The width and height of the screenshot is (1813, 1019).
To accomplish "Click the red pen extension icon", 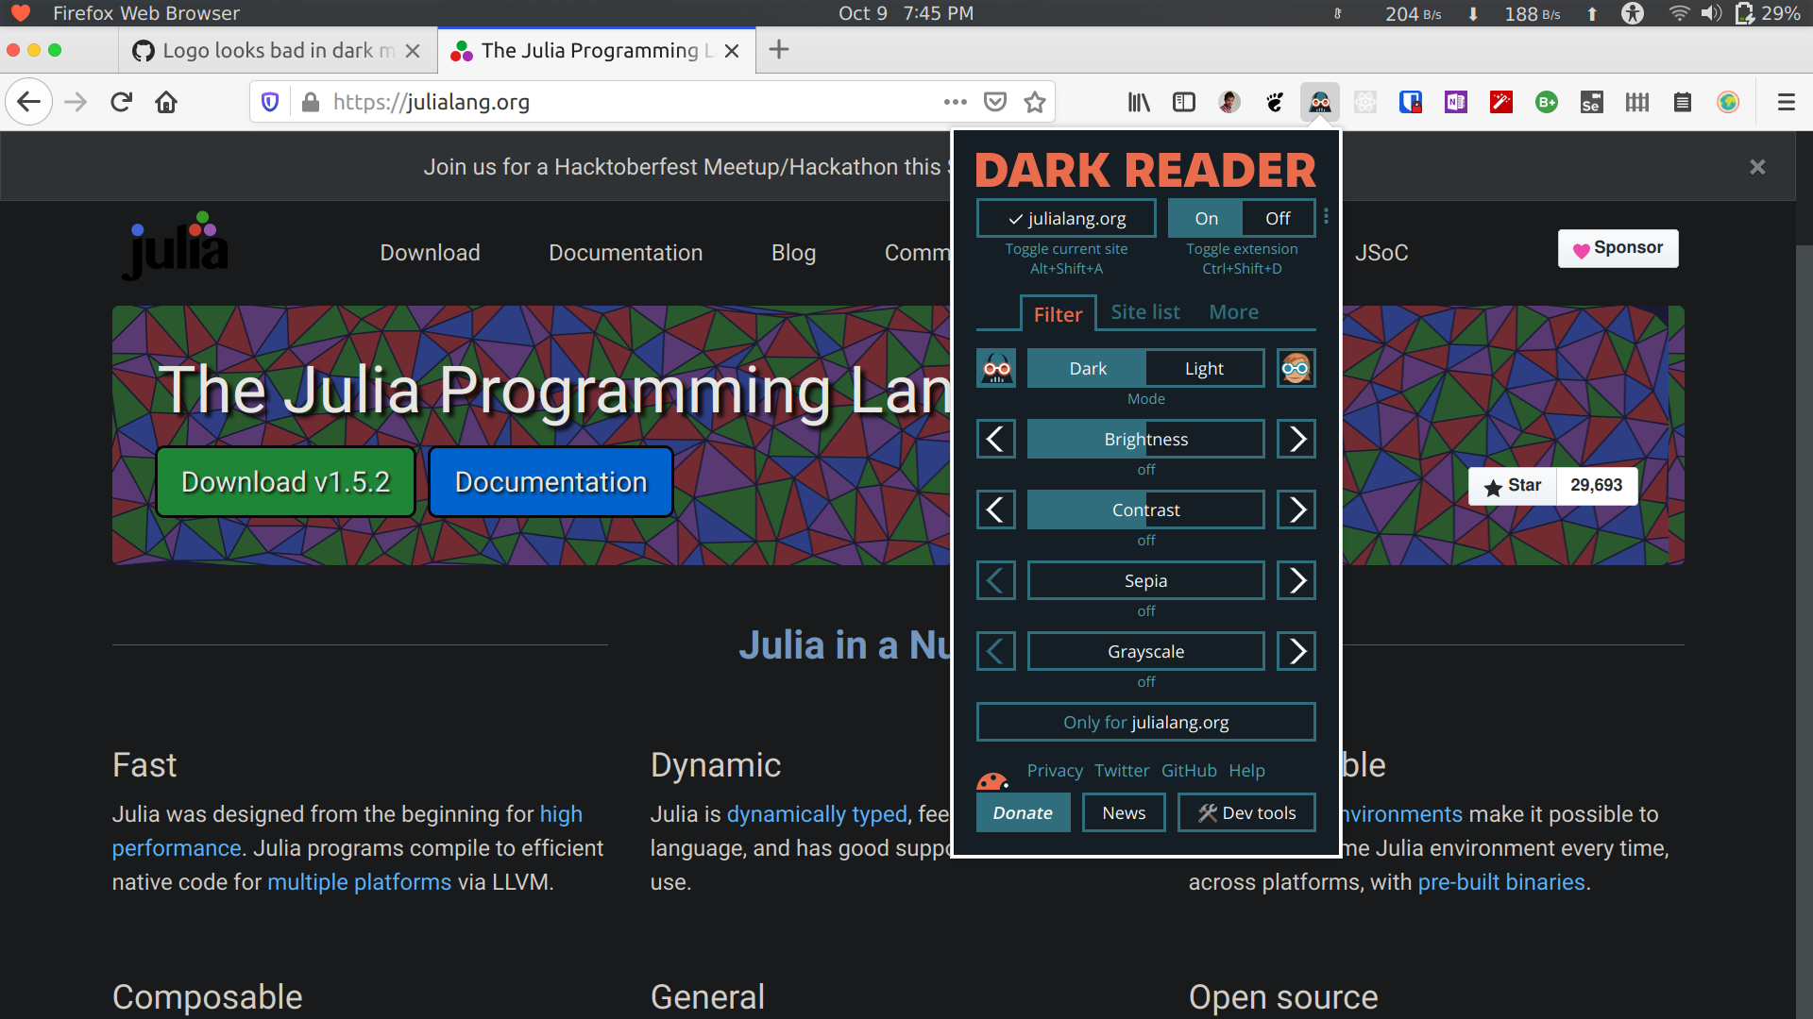I will [x=1501, y=102].
